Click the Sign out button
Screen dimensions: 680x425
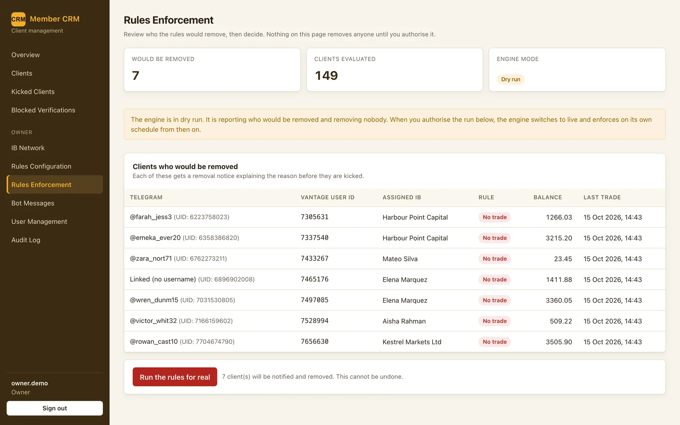55,408
